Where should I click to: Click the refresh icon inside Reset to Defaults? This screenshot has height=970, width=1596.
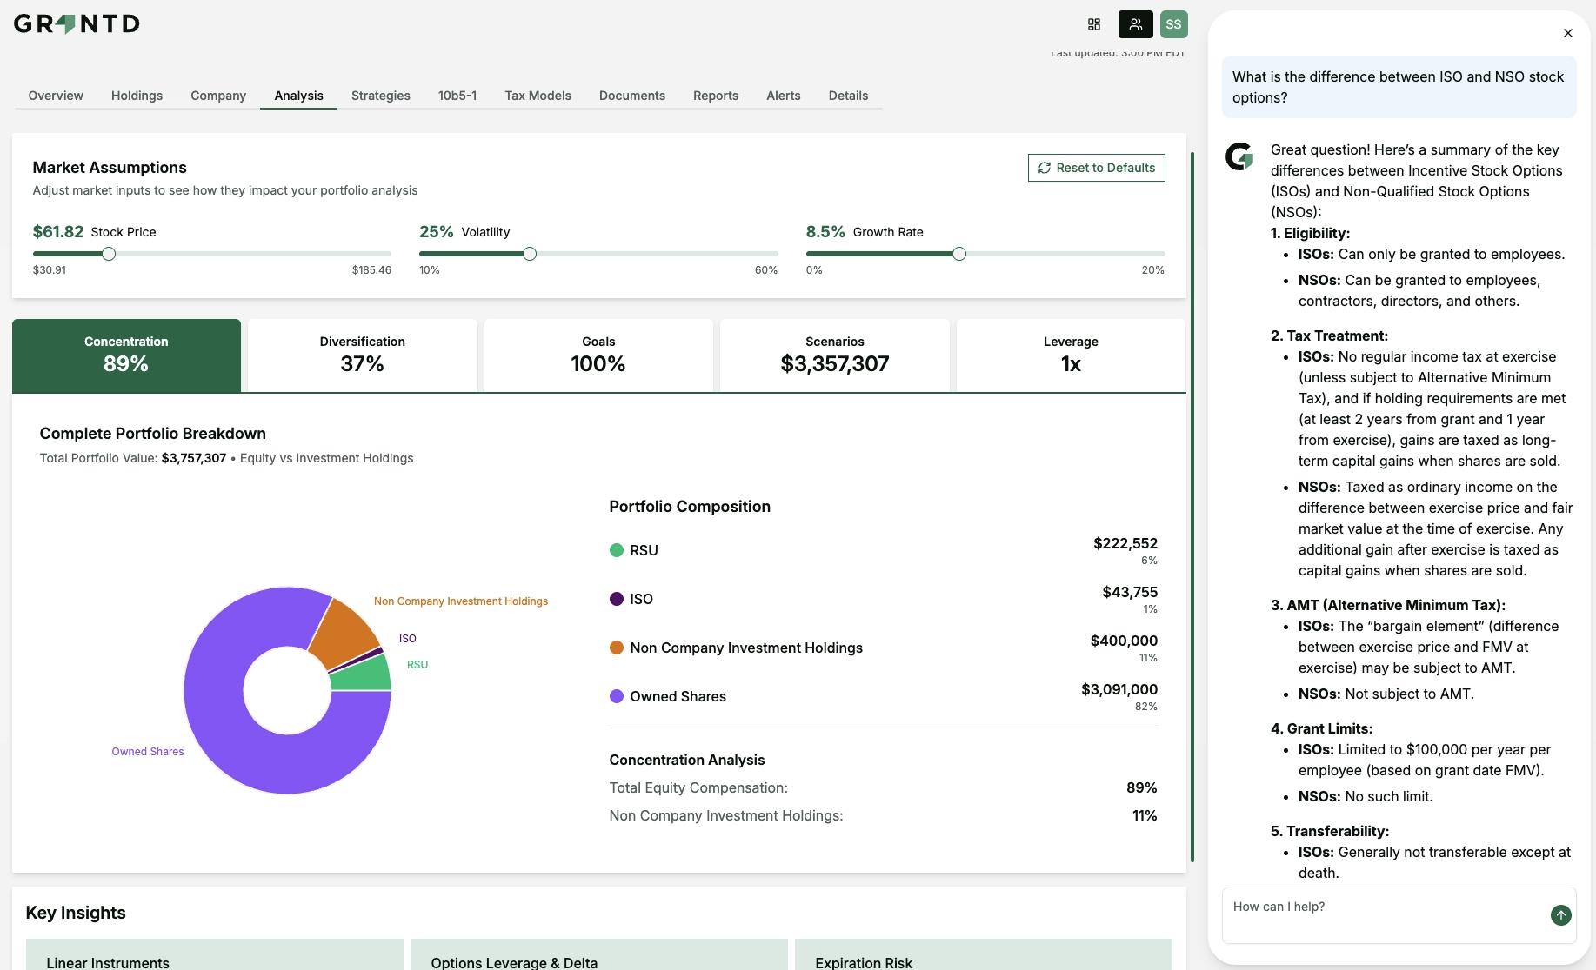pos(1045,168)
